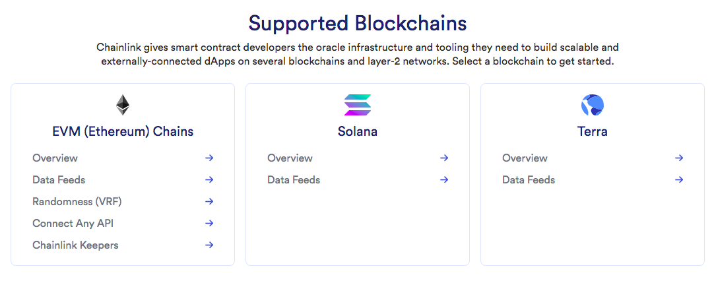Screen dimensions: 714x283
Task: Click the Terra blue globe logo
Action: click(593, 105)
